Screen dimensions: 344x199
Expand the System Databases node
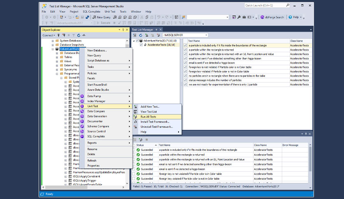(53, 41)
